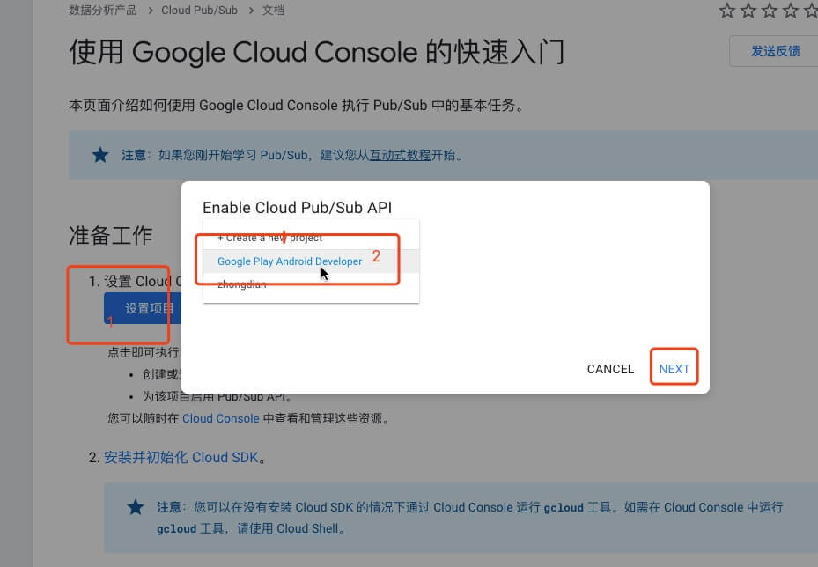Click the 发送反馈 feedback button
818x567 pixels.
[x=775, y=51]
